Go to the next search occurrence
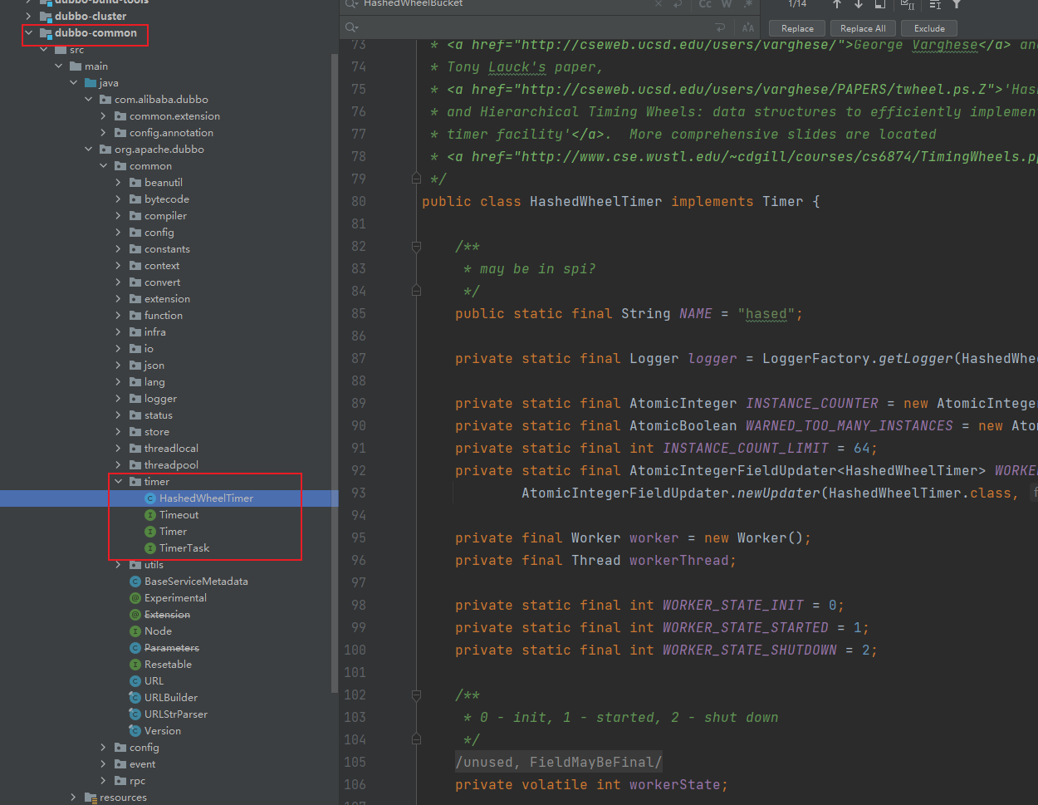 click(x=859, y=4)
